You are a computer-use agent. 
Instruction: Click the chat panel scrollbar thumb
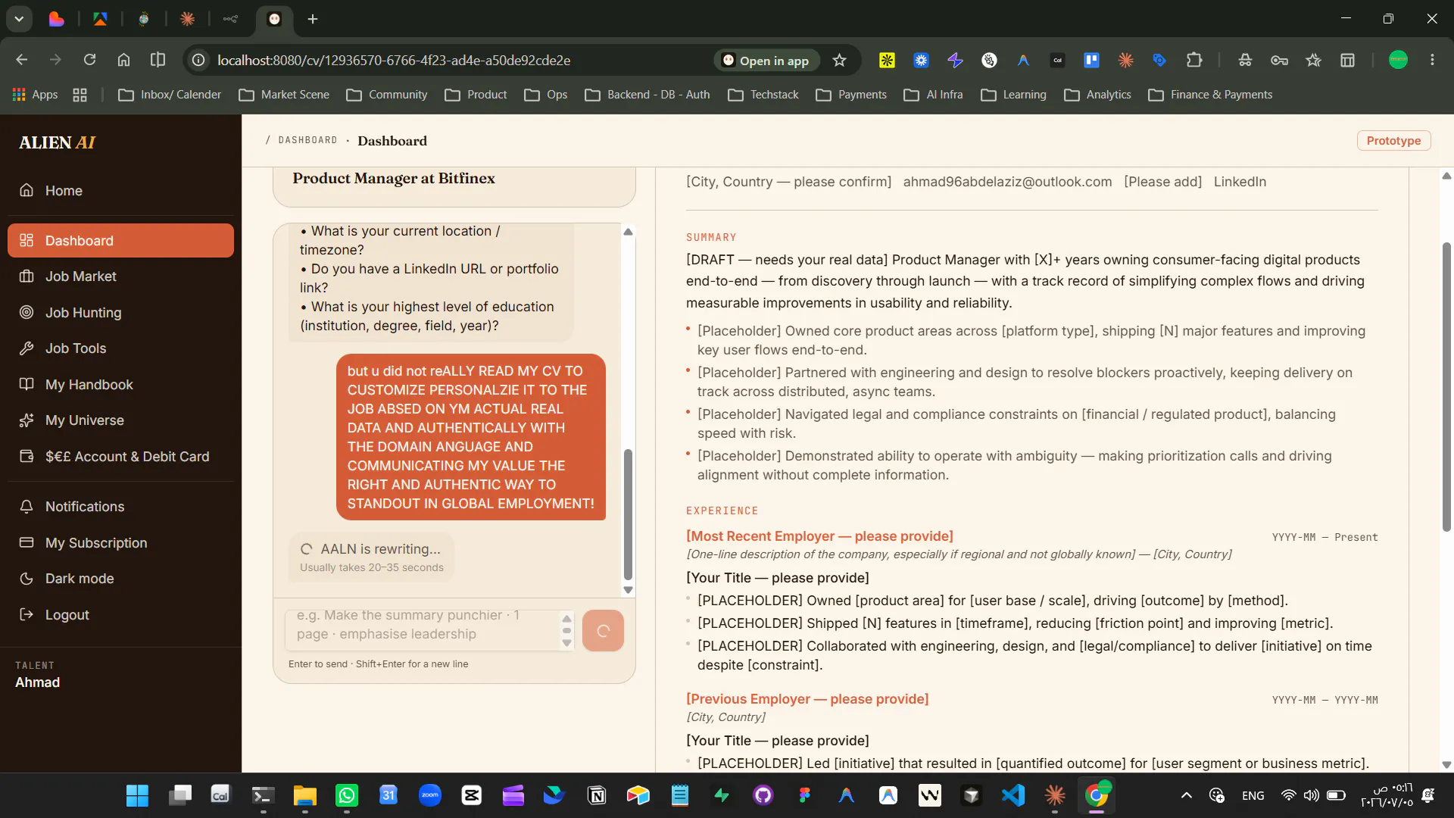628,515
